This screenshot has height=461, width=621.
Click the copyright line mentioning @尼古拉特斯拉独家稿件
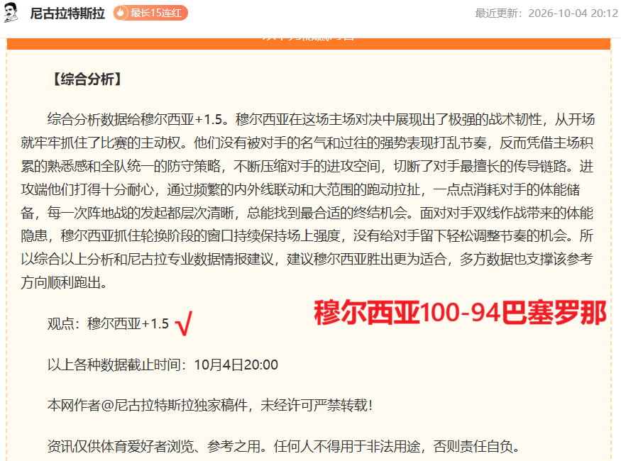pyautogui.click(x=210, y=405)
